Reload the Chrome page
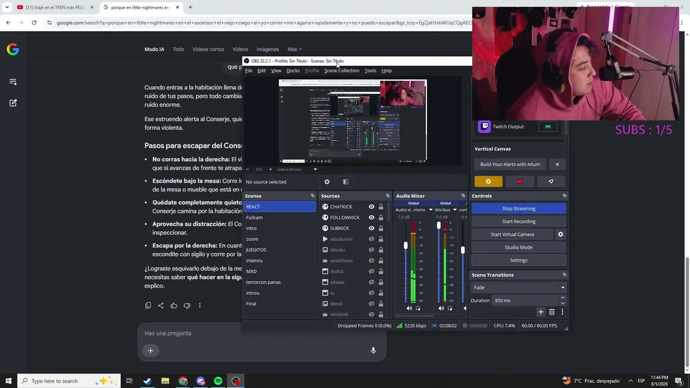 pyautogui.click(x=34, y=23)
